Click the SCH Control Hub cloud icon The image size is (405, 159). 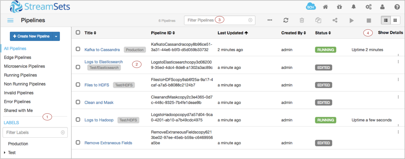(x=311, y=7)
